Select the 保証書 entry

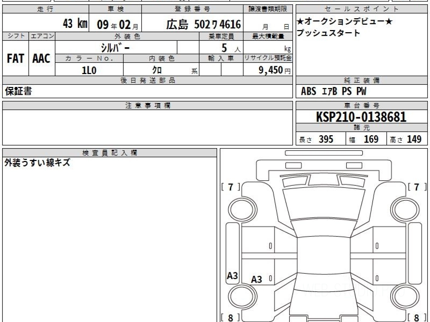point(18,91)
